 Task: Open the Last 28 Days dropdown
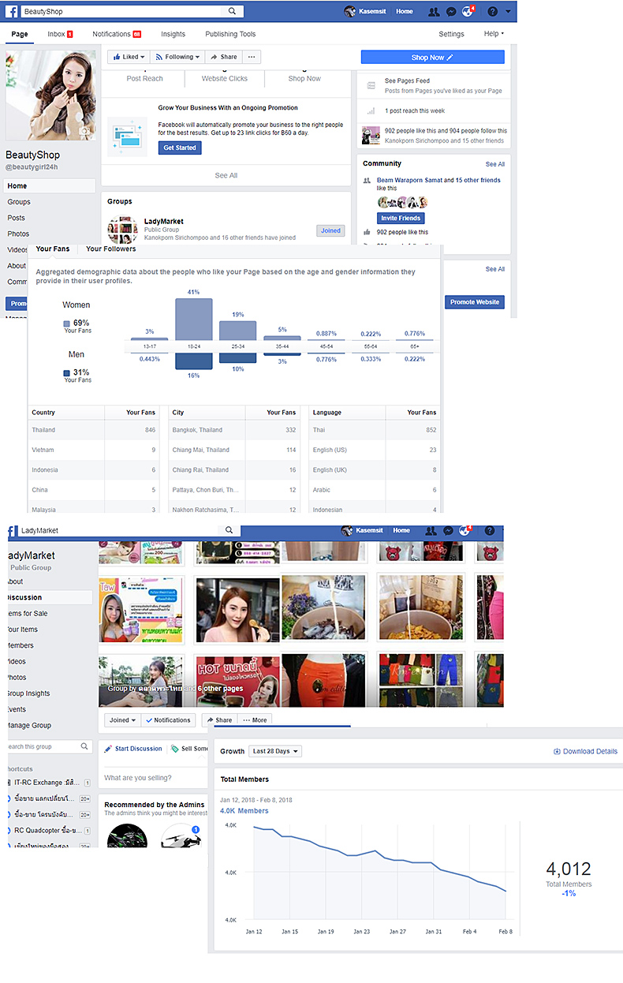pyautogui.click(x=275, y=751)
